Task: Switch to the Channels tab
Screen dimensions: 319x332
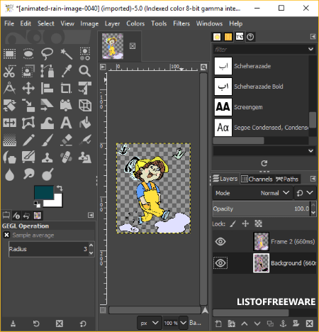Action: tap(257, 179)
